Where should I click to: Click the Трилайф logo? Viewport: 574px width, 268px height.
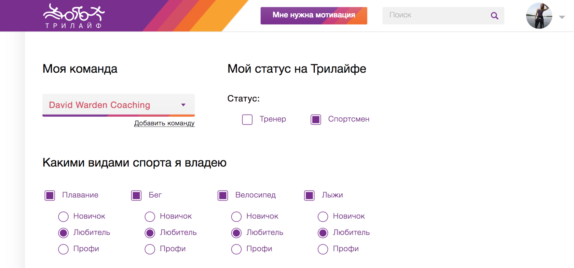point(74,16)
